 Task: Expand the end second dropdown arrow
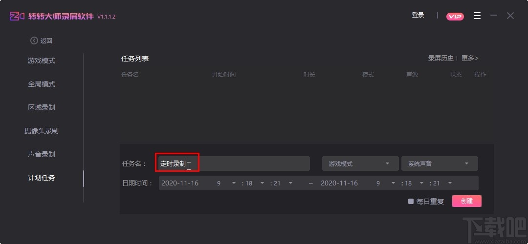tap(450, 183)
